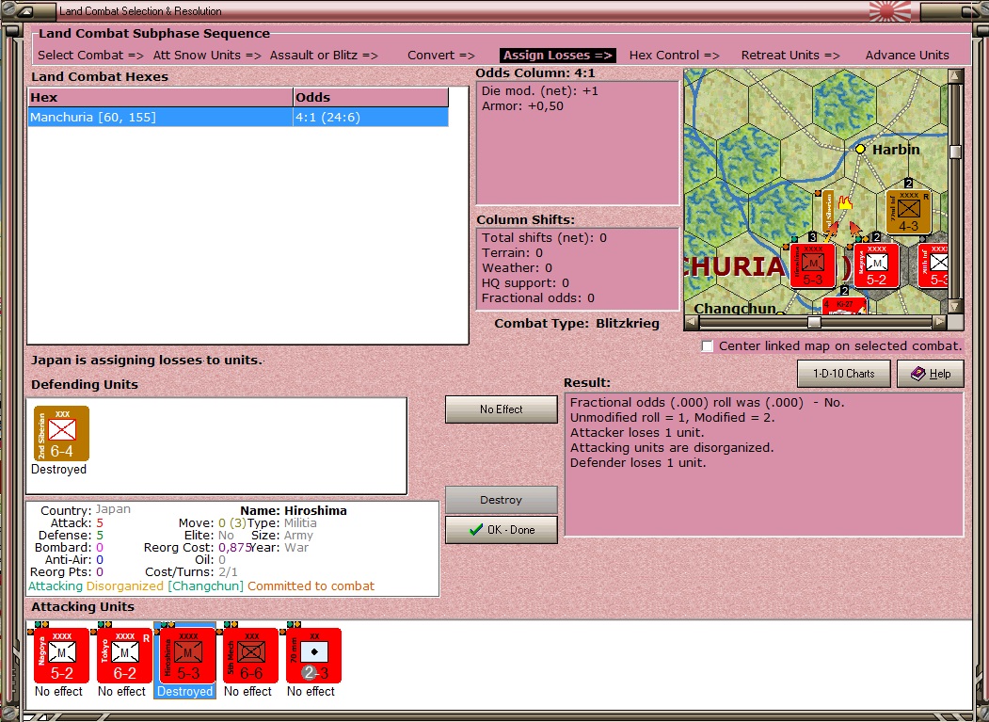Click the Destroy button
The image size is (989, 722).
(502, 500)
